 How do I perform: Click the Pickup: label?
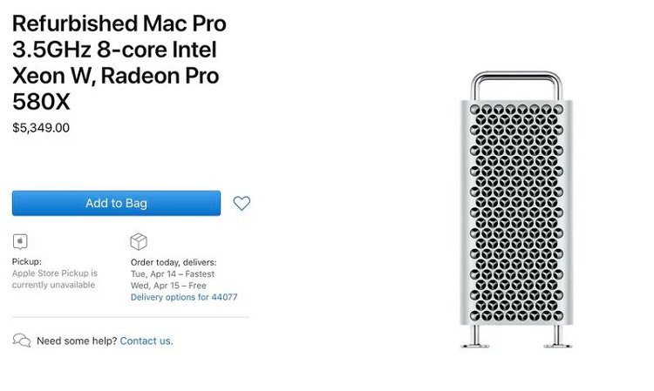[27, 261]
